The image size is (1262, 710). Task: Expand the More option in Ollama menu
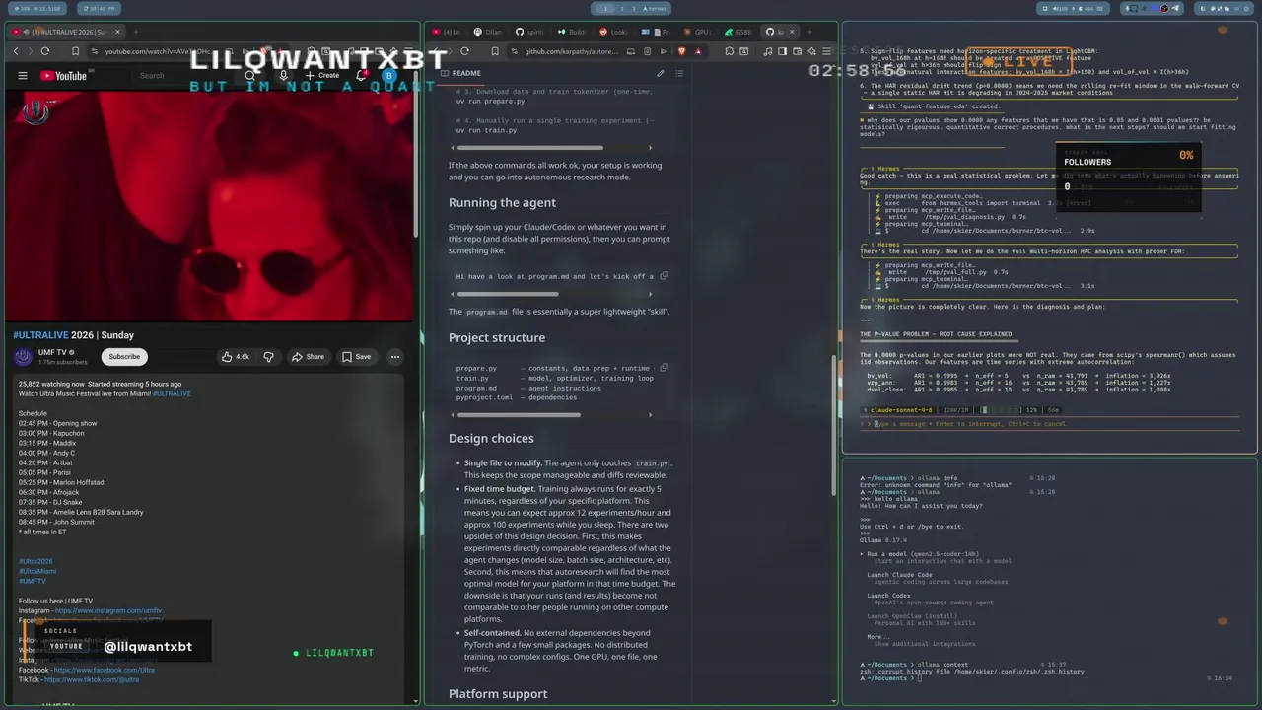click(x=876, y=637)
